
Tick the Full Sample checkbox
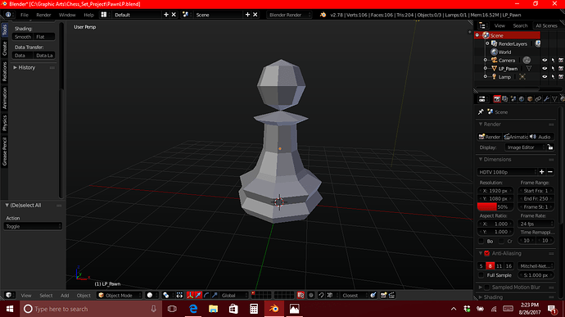[x=481, y=275]
